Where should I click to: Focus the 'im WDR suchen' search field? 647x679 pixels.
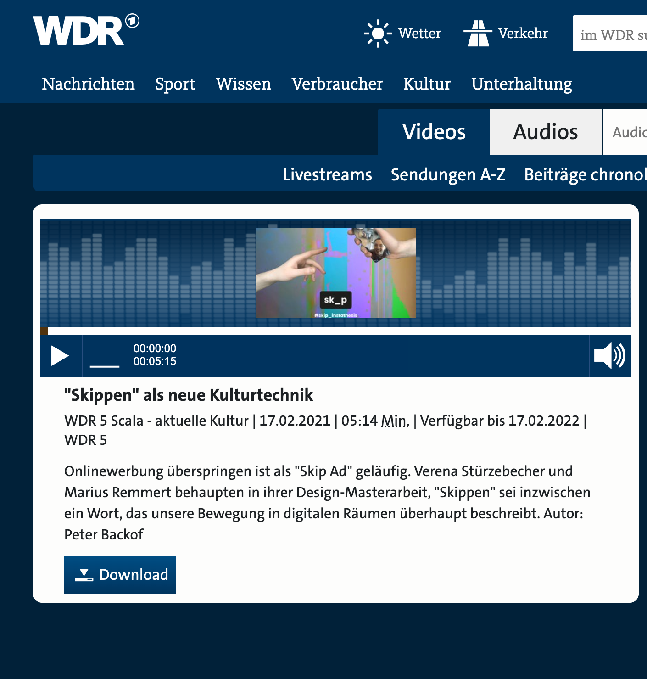pos(610,34)
